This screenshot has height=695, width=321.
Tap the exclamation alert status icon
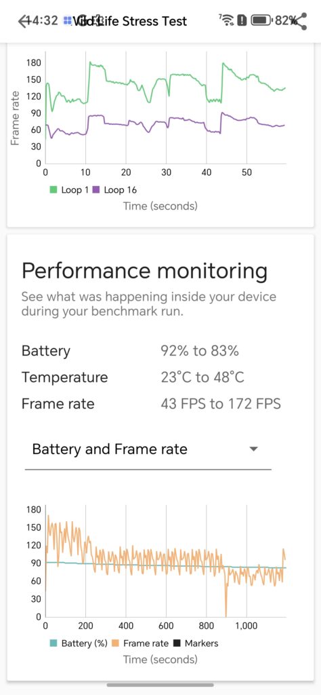pos(242,20)
